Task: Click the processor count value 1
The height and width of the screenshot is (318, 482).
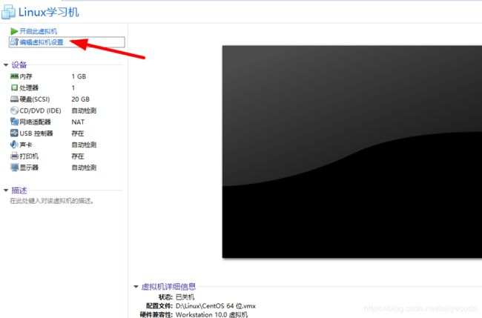Action: point(73,88)
